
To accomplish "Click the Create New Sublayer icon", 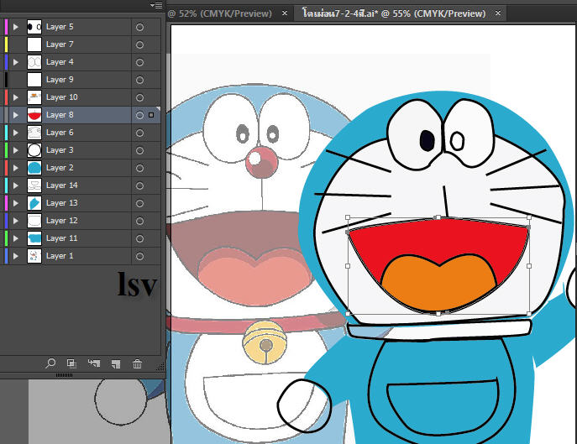I will [93, 363].
